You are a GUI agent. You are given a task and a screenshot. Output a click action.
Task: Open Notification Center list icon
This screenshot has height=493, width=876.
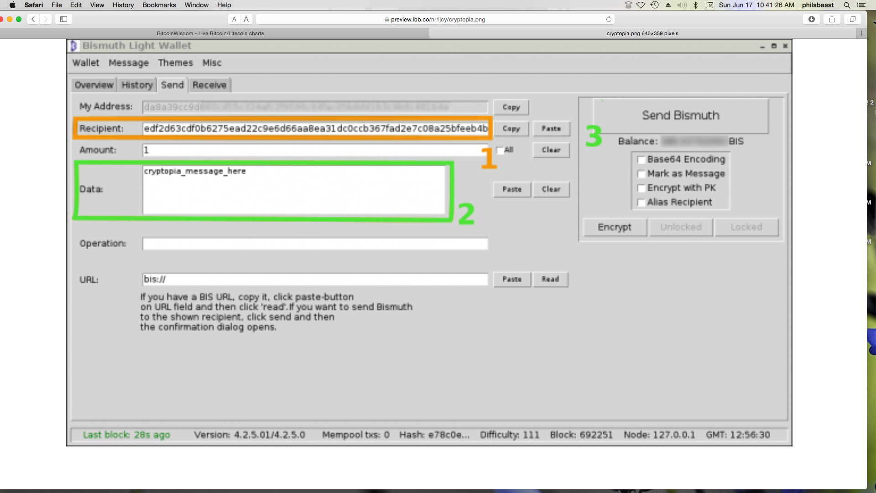click(x=861, y=5)
